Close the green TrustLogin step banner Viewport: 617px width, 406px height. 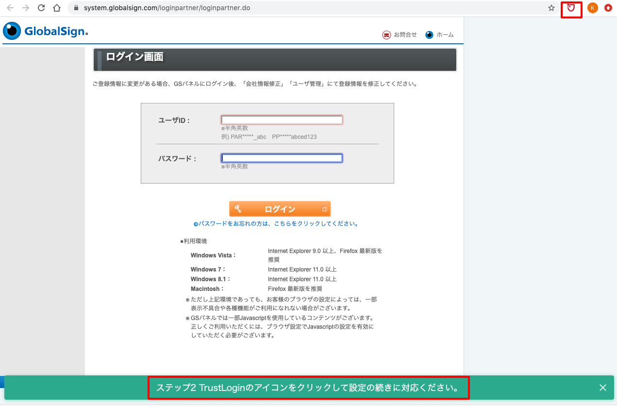pyautogui.click(x=603, y=388)
